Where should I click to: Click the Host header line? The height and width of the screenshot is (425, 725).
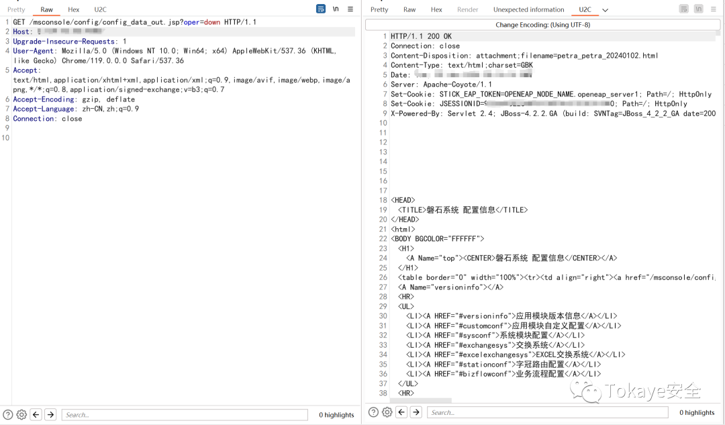[x=58, y=32]
